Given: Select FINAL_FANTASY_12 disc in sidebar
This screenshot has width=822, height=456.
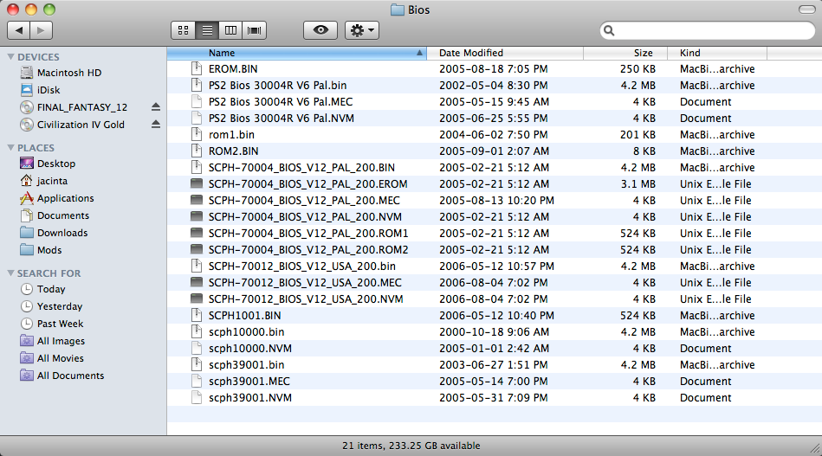Looking at the screenshot, I should 81,107.
